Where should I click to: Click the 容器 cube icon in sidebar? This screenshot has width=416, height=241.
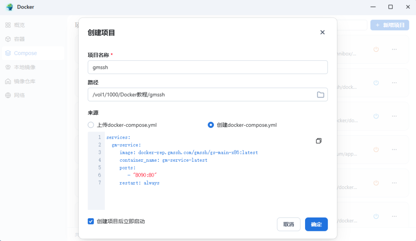point(8,39)
